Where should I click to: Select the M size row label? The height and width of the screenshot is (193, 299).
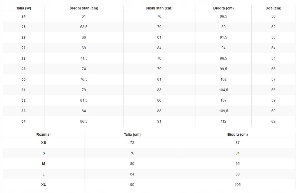click(x=44, y=164)
